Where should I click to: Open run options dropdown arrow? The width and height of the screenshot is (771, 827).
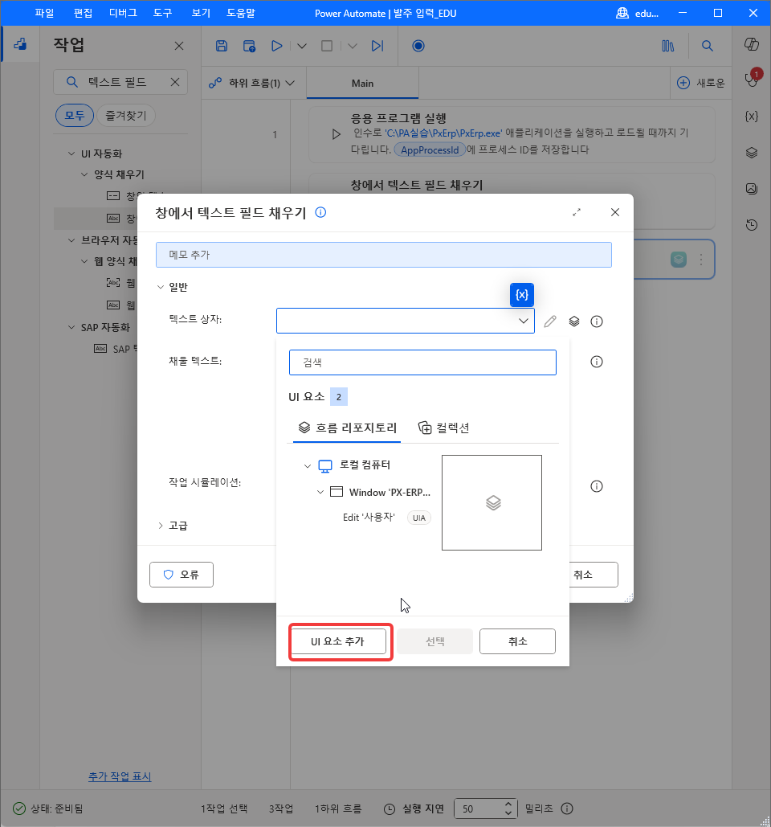click(302, 47)
